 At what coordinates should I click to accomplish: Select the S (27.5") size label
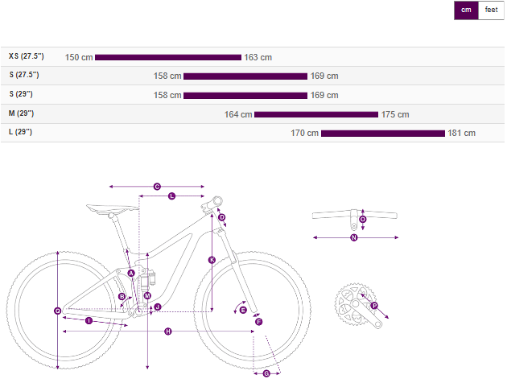pyautogui.click(x=24, y=75)
